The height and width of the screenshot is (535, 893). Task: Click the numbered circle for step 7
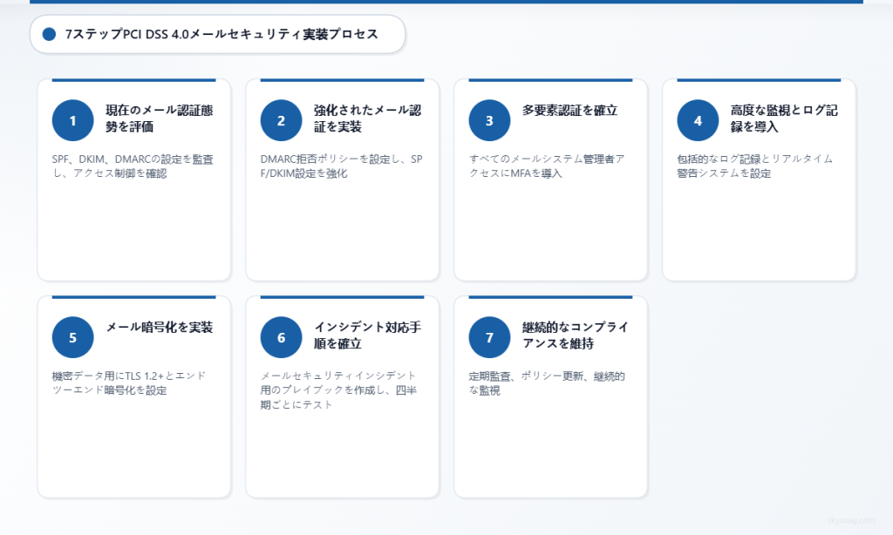pos(488,337)
